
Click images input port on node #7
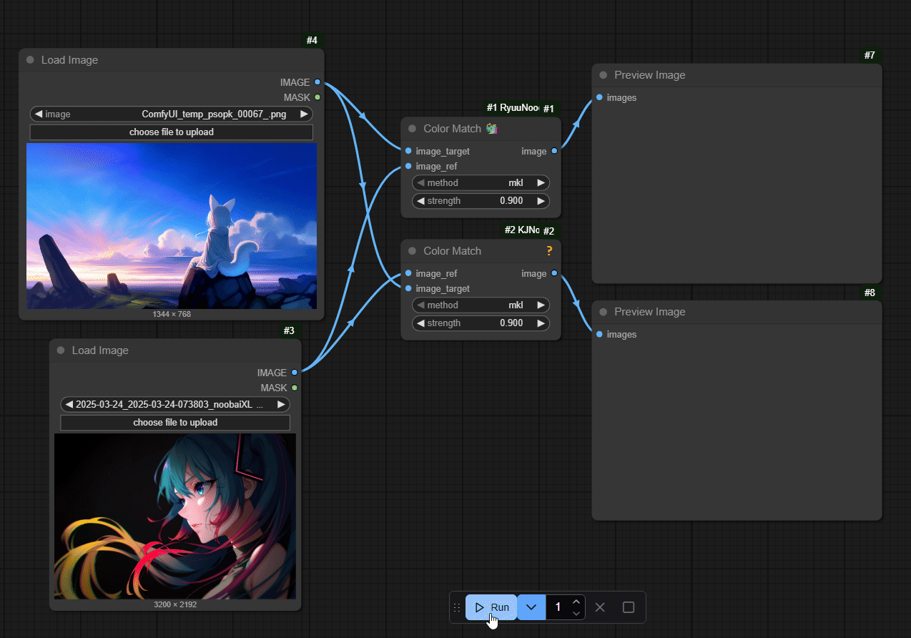tap(599, 97)
